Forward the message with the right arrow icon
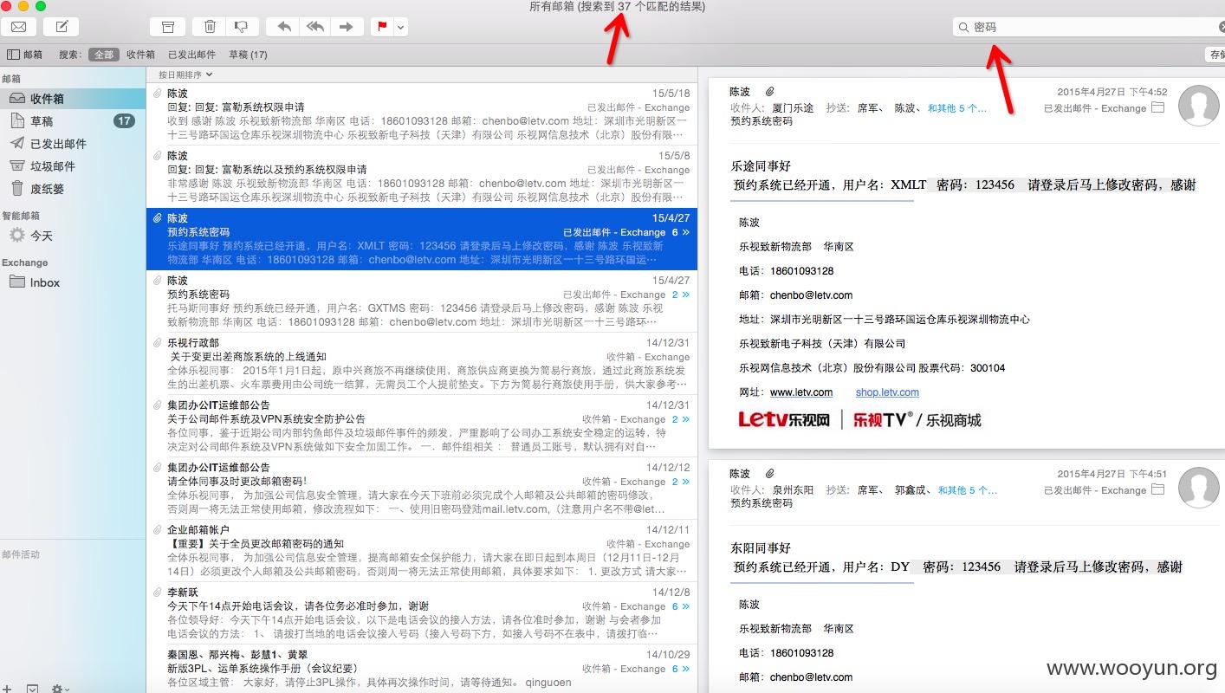 point(347,27)
